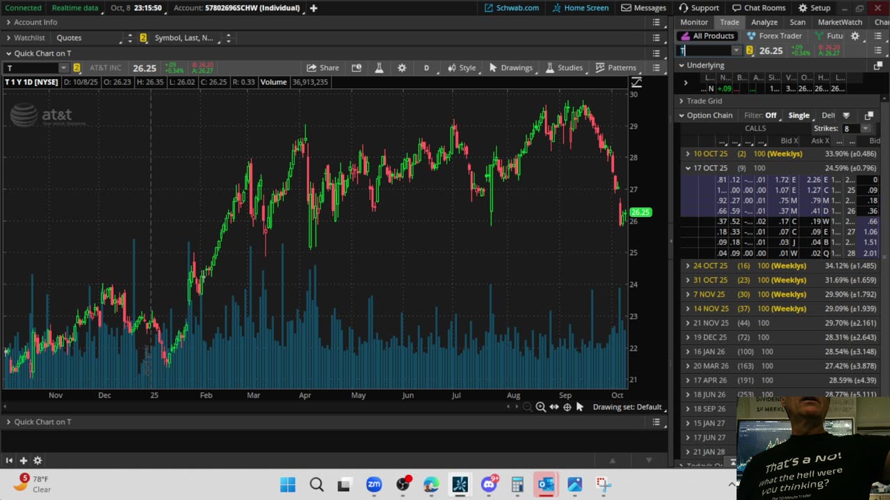Open Messages

point(643,8)
